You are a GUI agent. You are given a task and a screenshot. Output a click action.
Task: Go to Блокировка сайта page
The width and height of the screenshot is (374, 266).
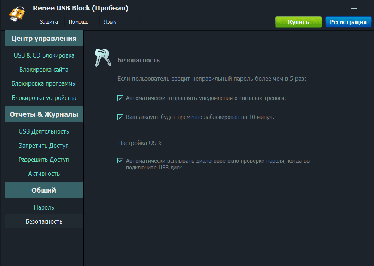pos(44,70)
